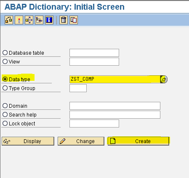Click the blue Information icon
The image size is (189, 178).
(x=49, y=20)
